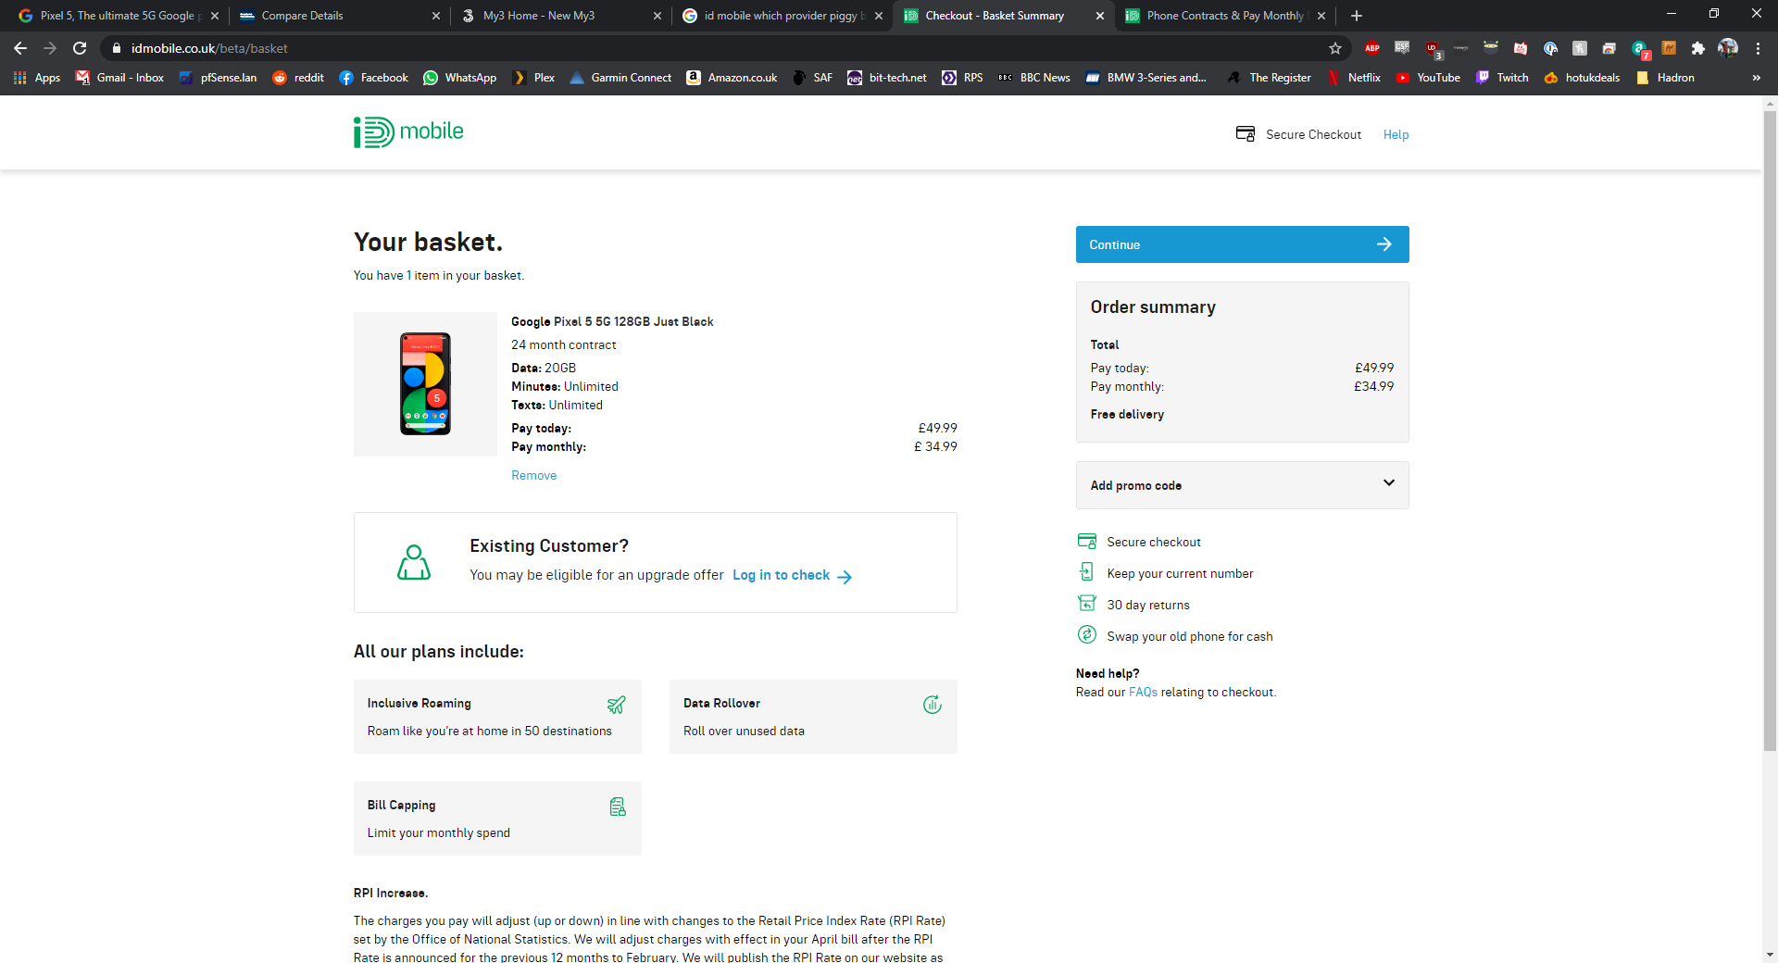Open the Twitch bookmark
Image resolution: width=1778 pixels, height=963 pixels.
tap(1502, 78)
